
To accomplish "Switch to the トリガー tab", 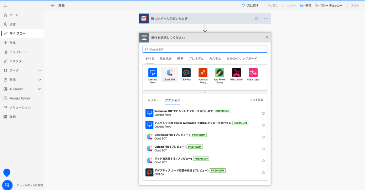I will [x=153, y=100].
